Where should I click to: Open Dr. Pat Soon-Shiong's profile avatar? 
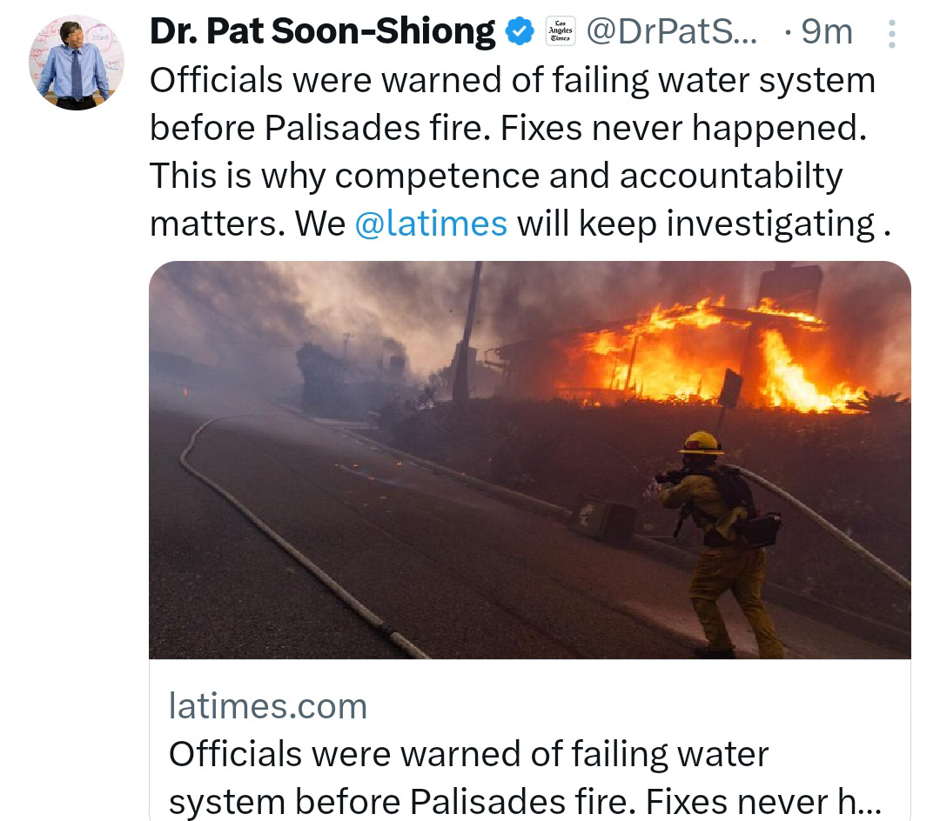pyautogui.click(x=77, y=63)
